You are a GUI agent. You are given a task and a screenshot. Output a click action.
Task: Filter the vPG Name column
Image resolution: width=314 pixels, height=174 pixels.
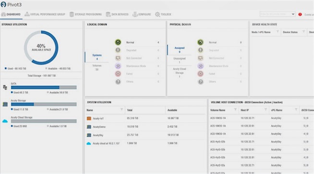(x=296, y=109)
